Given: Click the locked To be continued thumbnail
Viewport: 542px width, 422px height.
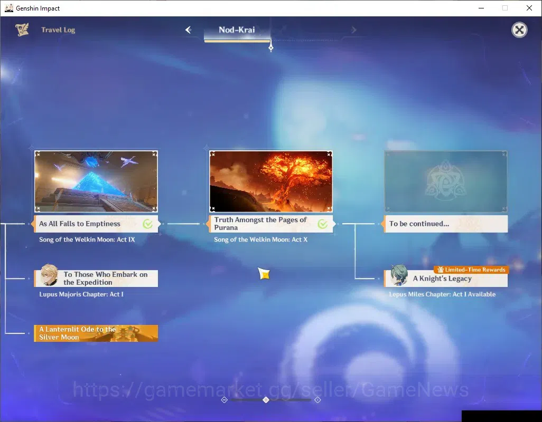Looking at the screenshot, I should (445, 181).
